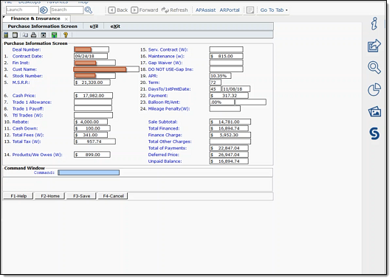Click the F4-Cancel button
392x280 pixels.
113,196
